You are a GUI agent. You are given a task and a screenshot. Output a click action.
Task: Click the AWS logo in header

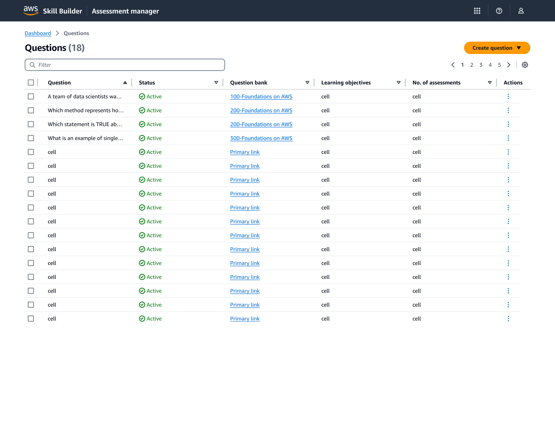tap(31, 11)
